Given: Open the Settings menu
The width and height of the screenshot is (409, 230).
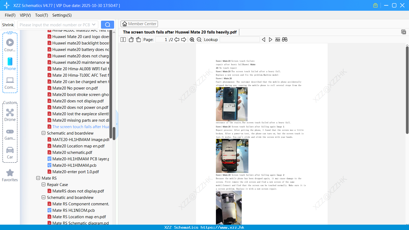Looking at the screenshot, I should (62, 15).
